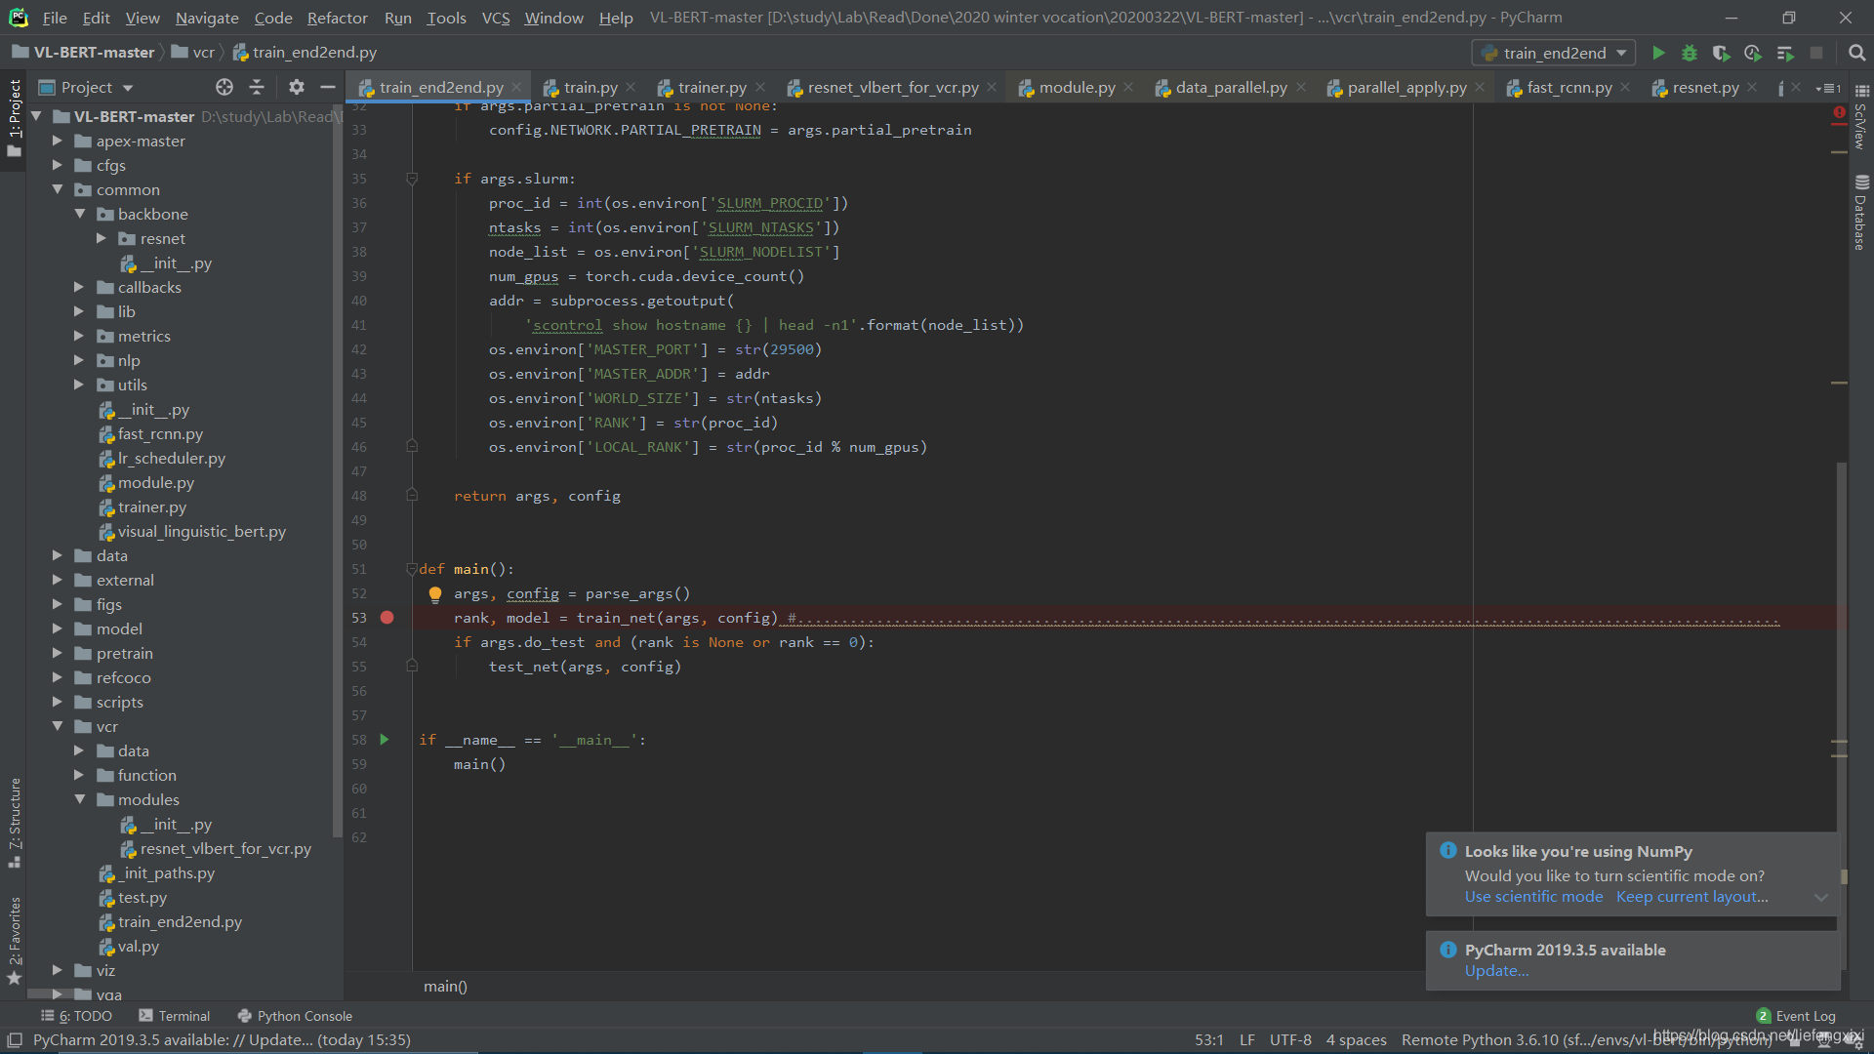Open the Python Console tool window
1874x1054 pixels.
(x=295, y=1016)
